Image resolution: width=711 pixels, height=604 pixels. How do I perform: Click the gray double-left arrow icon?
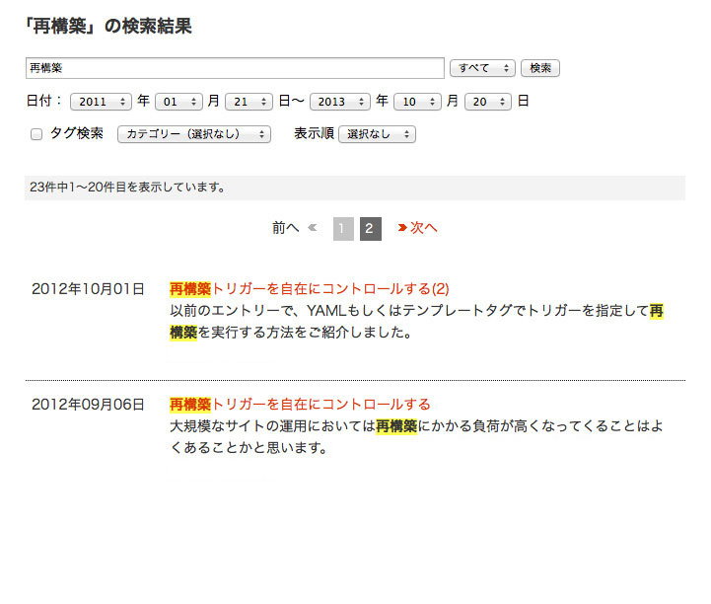coord(312,227)
